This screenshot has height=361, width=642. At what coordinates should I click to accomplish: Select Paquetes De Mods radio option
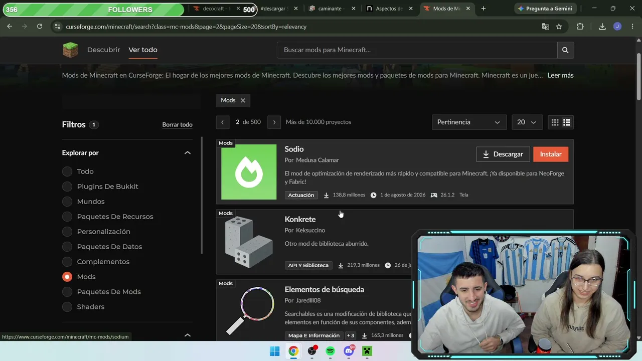pyautogui.click(x=67, y=292)
